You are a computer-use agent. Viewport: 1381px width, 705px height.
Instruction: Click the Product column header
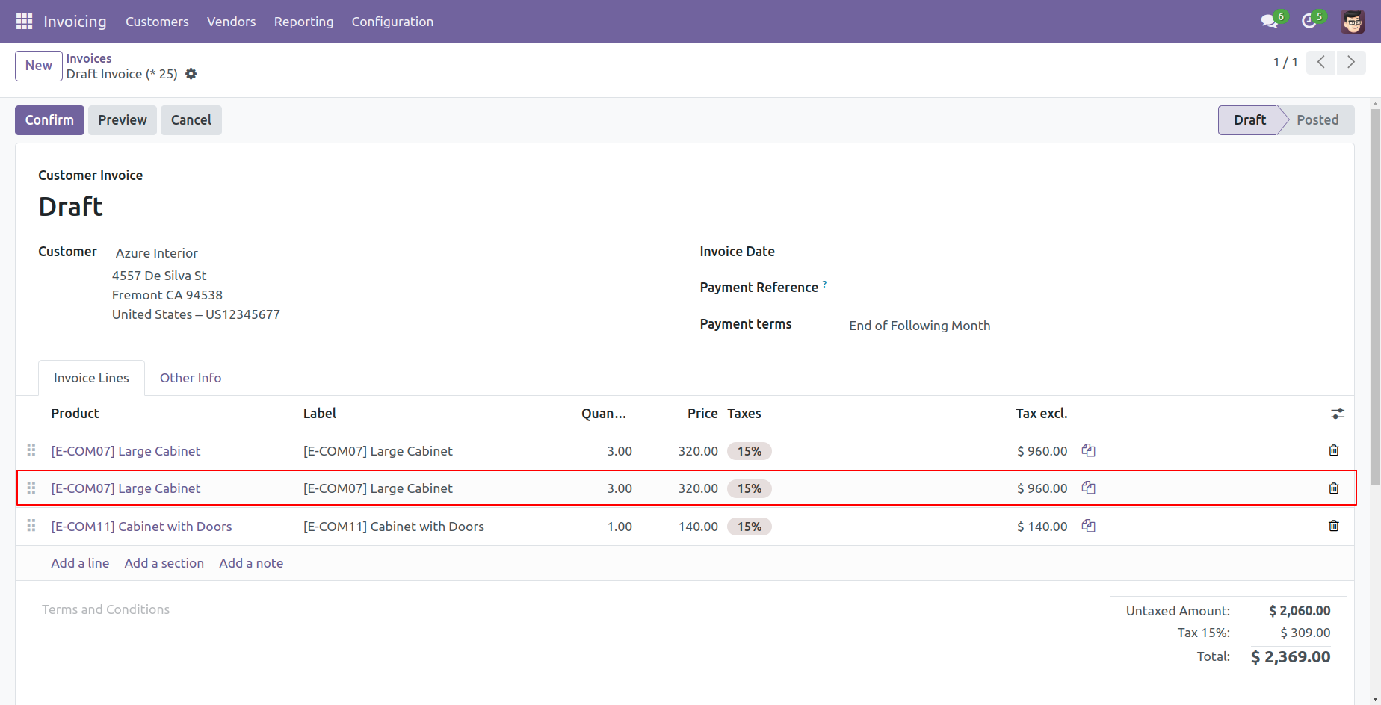tap(75, 414)
